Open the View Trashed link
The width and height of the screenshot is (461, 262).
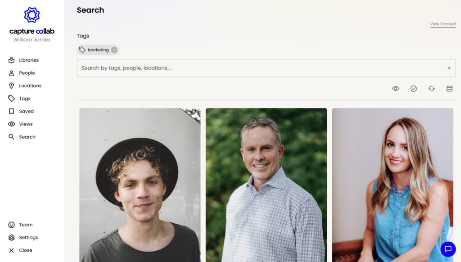pos(443,24)
